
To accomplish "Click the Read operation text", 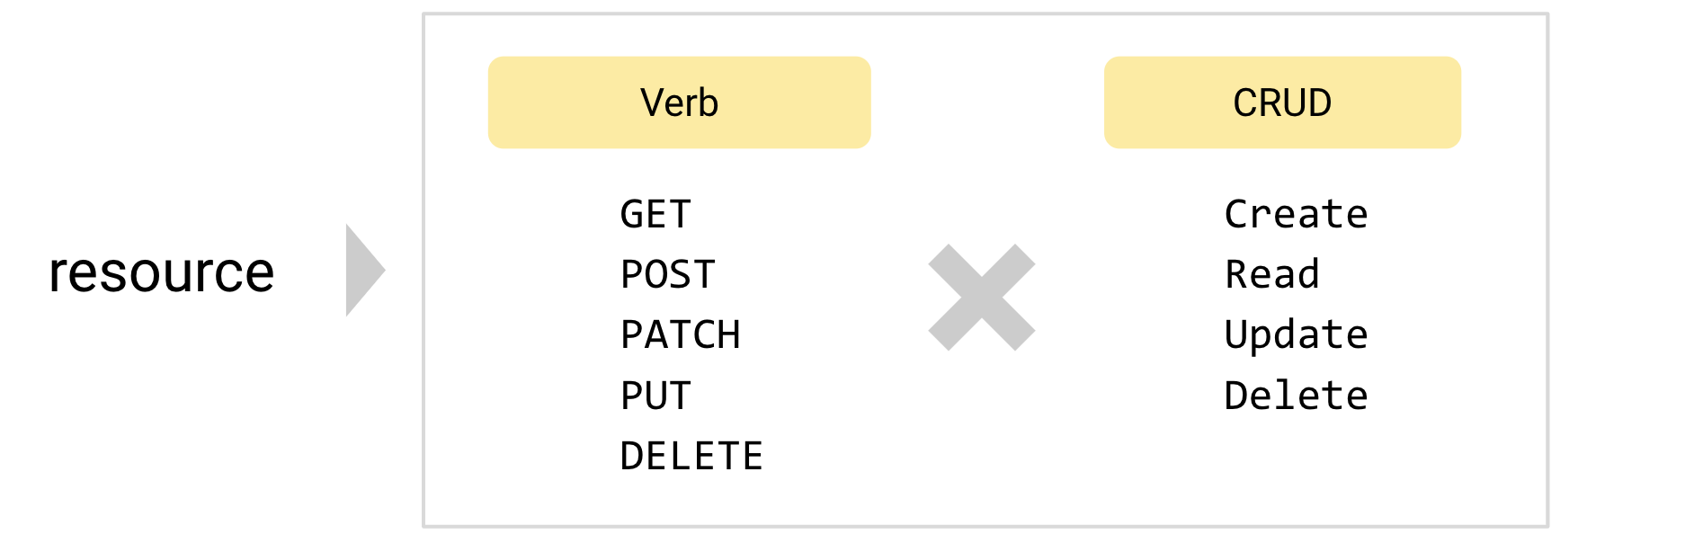I will pos(1272,275).
